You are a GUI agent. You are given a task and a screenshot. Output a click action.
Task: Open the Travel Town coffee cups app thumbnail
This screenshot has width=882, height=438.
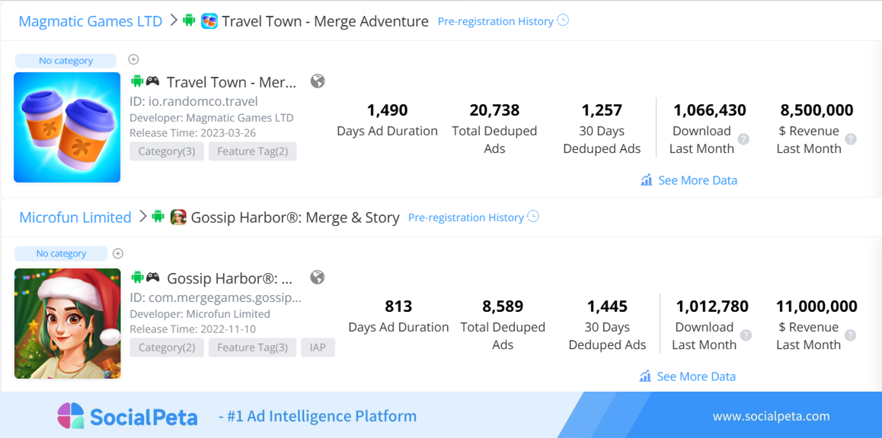67,128
